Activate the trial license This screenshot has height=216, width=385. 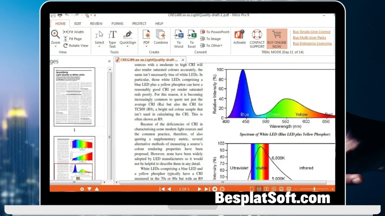[239, 37]
